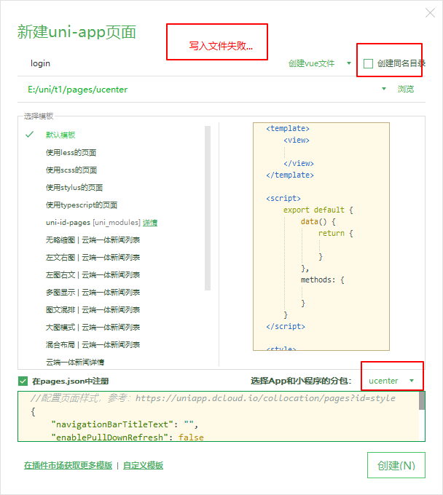Click the enablePullDownRefresh line in config
Image resolution: width=443 pixels, height=495 pixels.
click(x=128, y=437)
